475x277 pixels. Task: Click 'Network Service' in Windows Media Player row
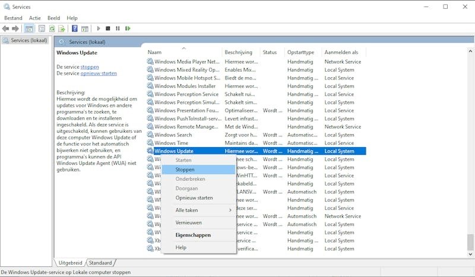tap(343, 62)
